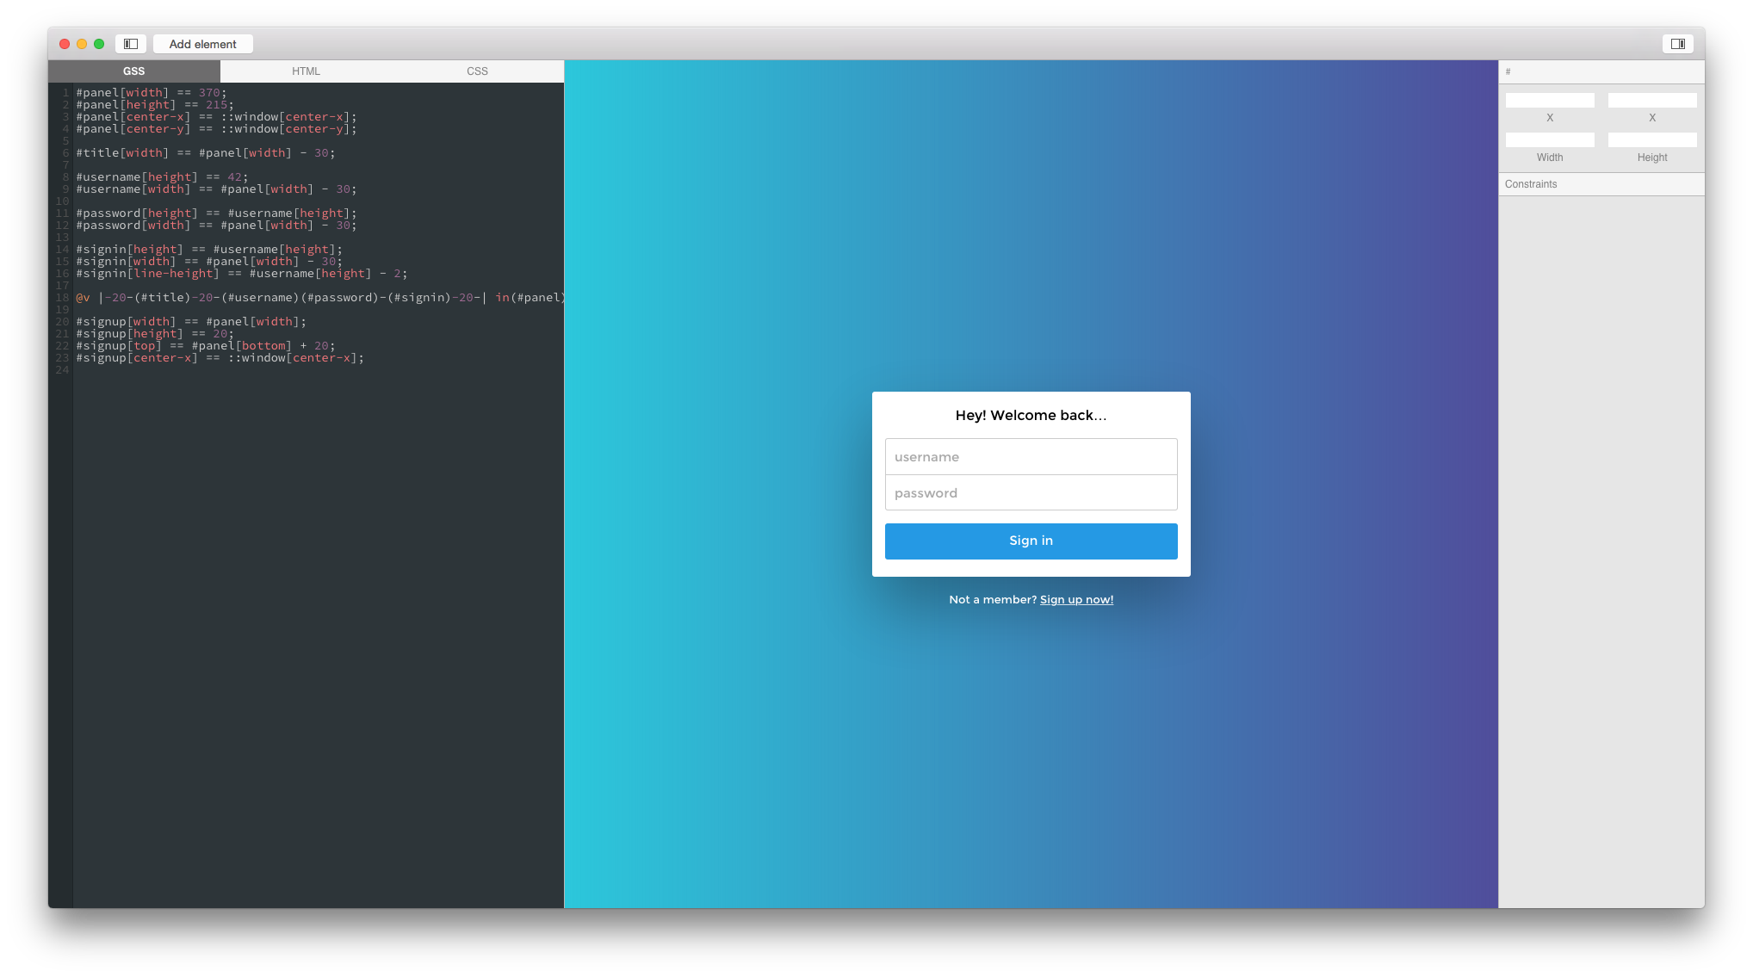Click the username input field
The image size is (1753, 977).
click(x=1031, y=457)
